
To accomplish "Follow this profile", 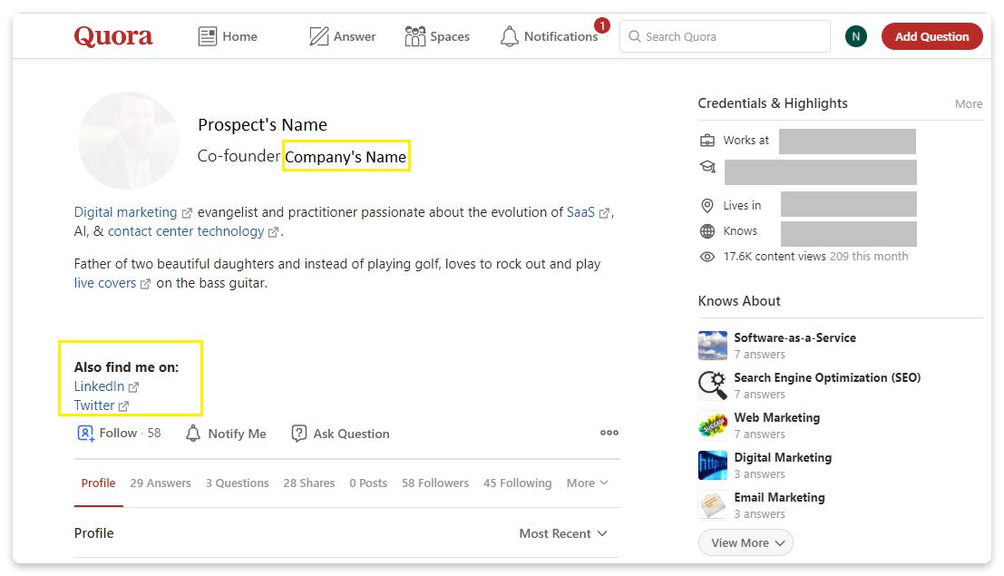I will (x=119, y=434).
